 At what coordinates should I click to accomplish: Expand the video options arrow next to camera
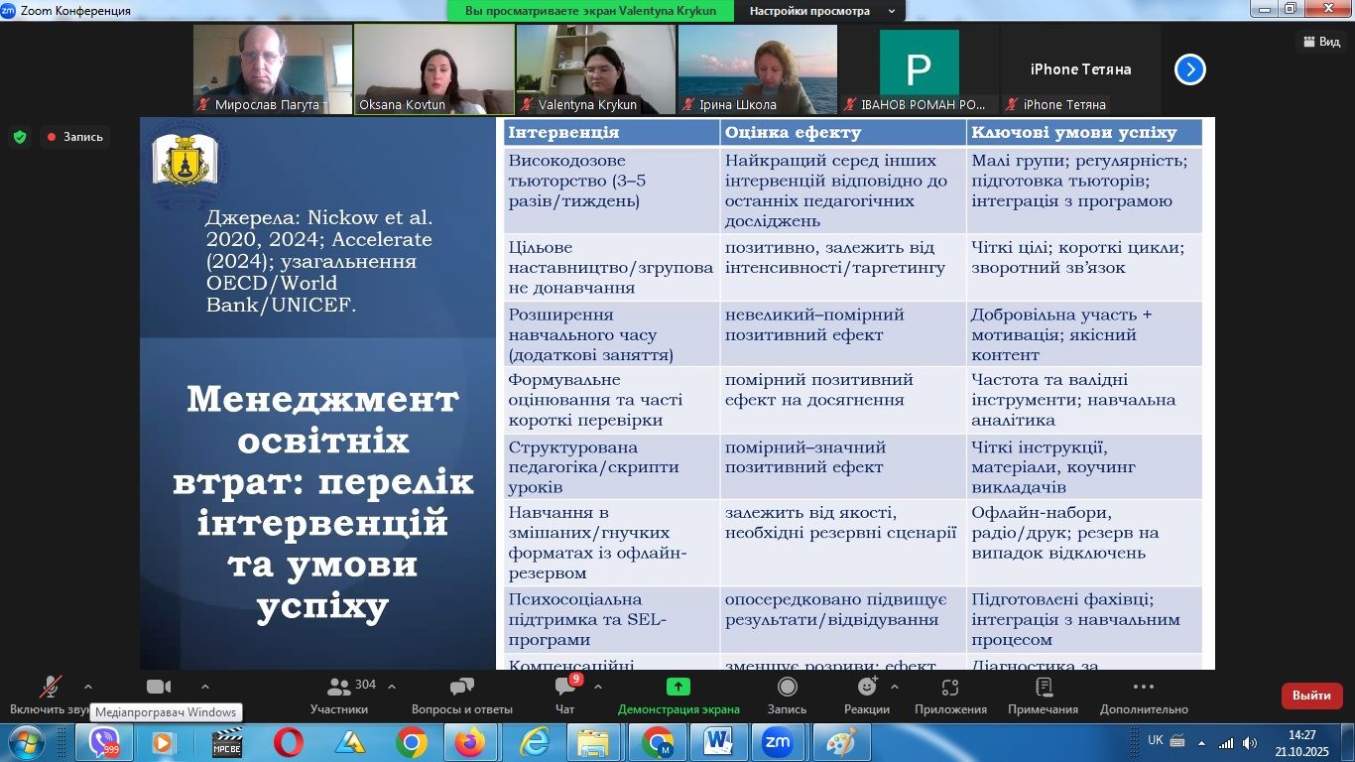tap(205, 687)
